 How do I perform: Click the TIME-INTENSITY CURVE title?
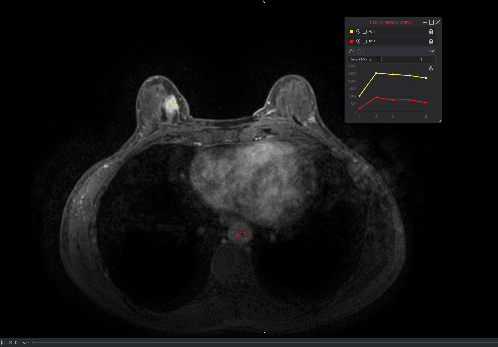[x=390, y=23]
